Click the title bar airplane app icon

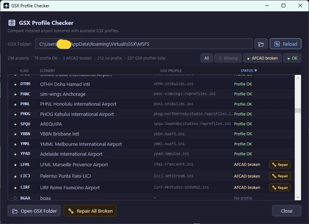click(x=6, y=6)
